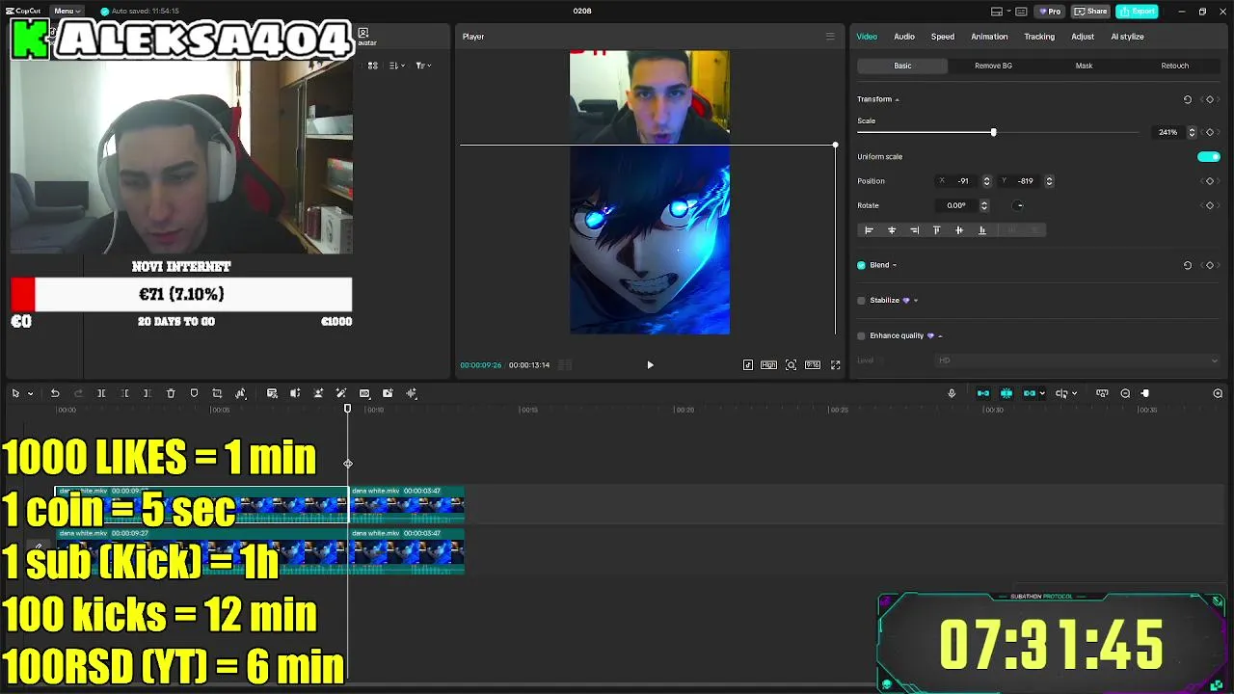Screen dimensions: 1234x694
Task: Open the AI stylize tab
Action: pos(1127,37)
